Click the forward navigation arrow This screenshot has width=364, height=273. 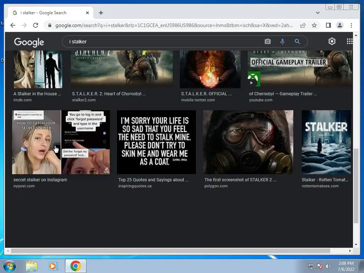point(24,25)
